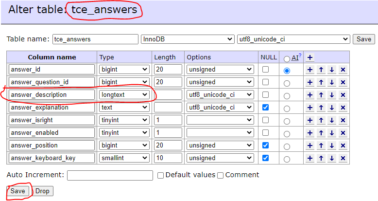This screenshot has width=378, height=201.
Task: Add a column after answer_keyboard_key
Action: pyautogui.click(x=310, y=158)
